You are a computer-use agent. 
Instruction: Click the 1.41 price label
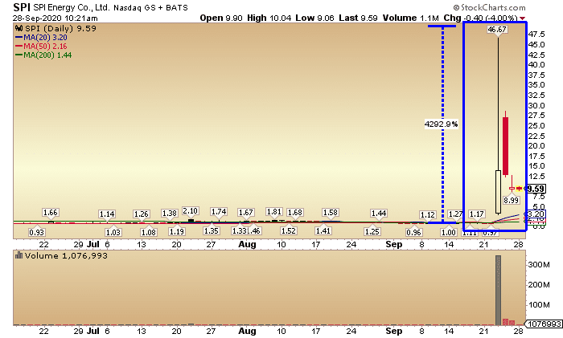[x=323, y=230]
